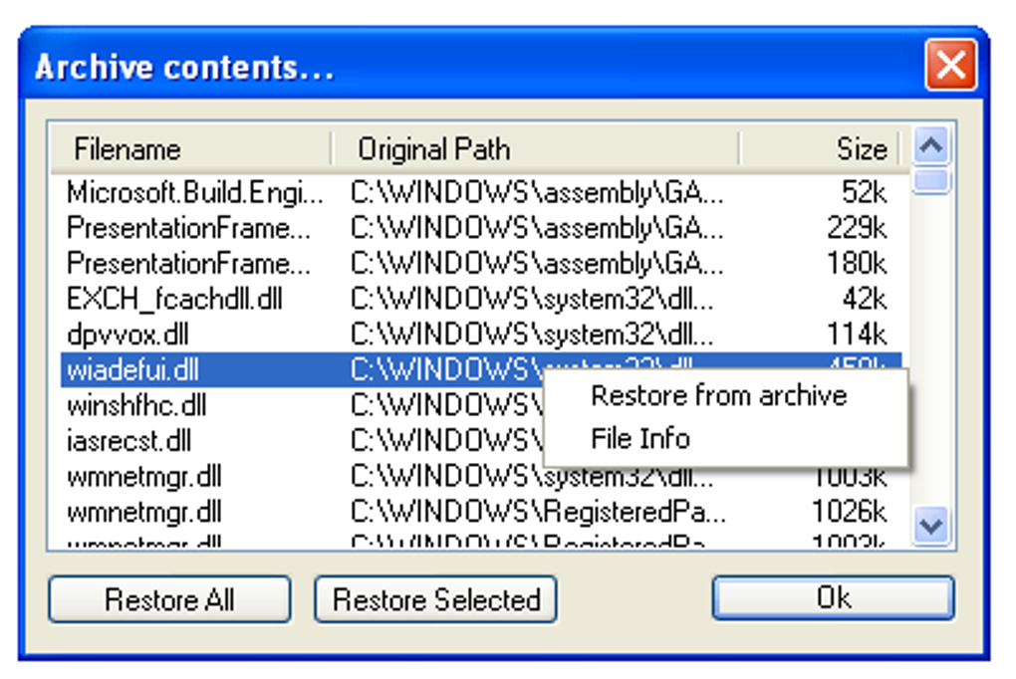Select the iasrecst.dll file entry
The image size is (1016, 679).
point(129,441)
